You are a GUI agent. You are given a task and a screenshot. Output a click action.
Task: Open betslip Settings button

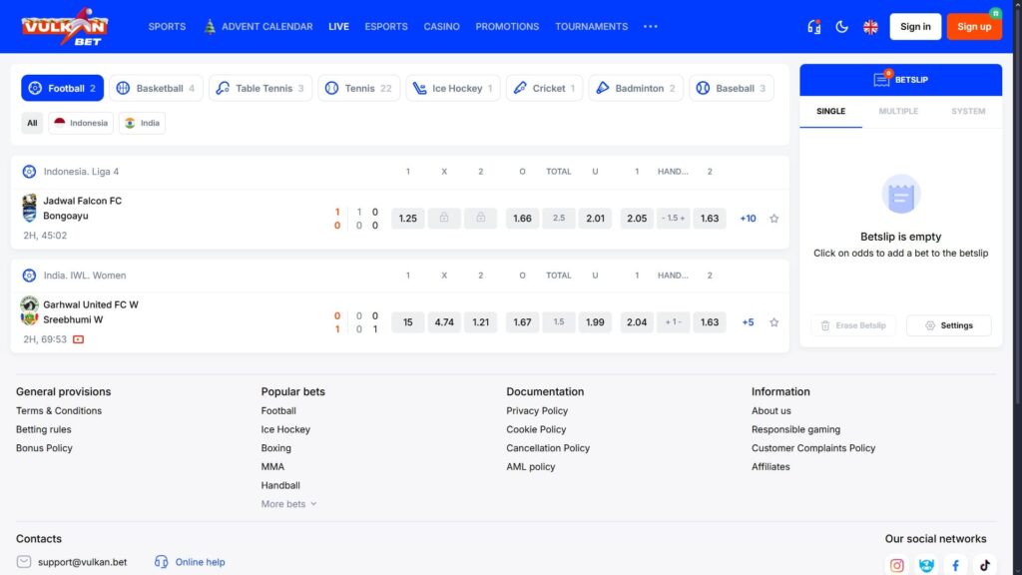[948, 325]
